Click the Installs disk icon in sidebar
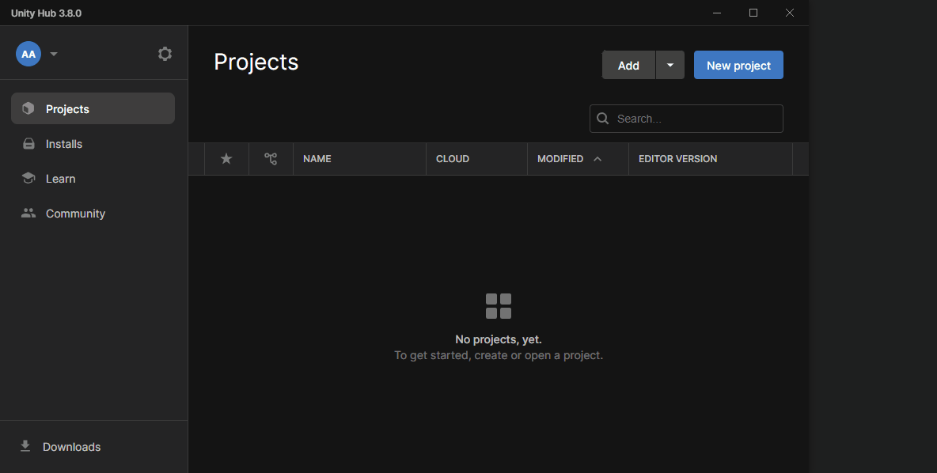 [28, 144]
